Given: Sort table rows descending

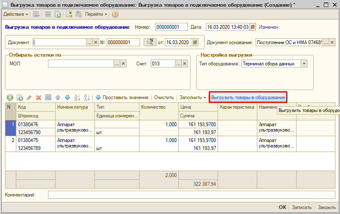Looking at the screenshot, I should (x=87, y=97).
